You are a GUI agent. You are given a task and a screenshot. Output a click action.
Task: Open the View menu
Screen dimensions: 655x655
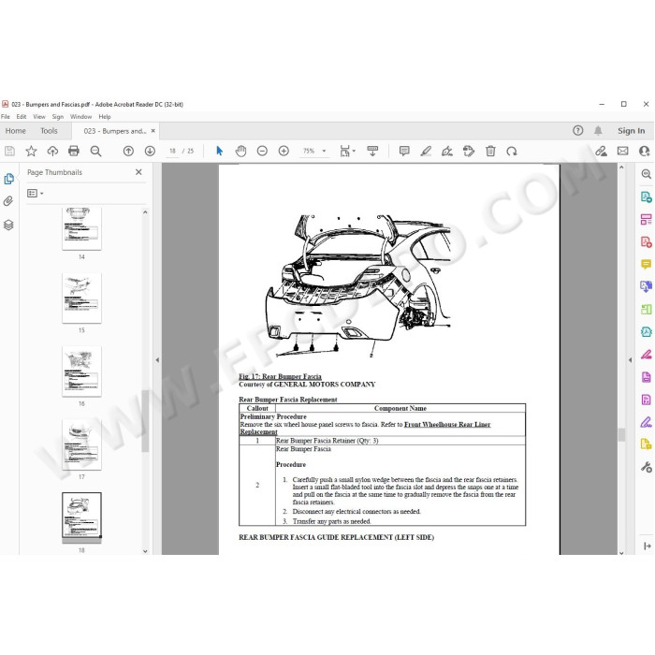tap(39, 117)
